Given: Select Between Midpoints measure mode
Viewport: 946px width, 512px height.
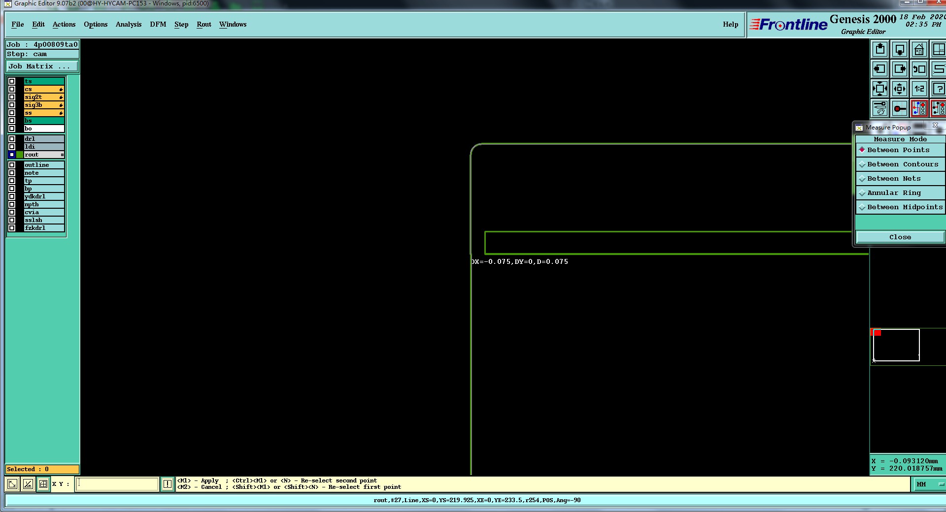Looking at the screenshot, I should click(x=900, y=207).
